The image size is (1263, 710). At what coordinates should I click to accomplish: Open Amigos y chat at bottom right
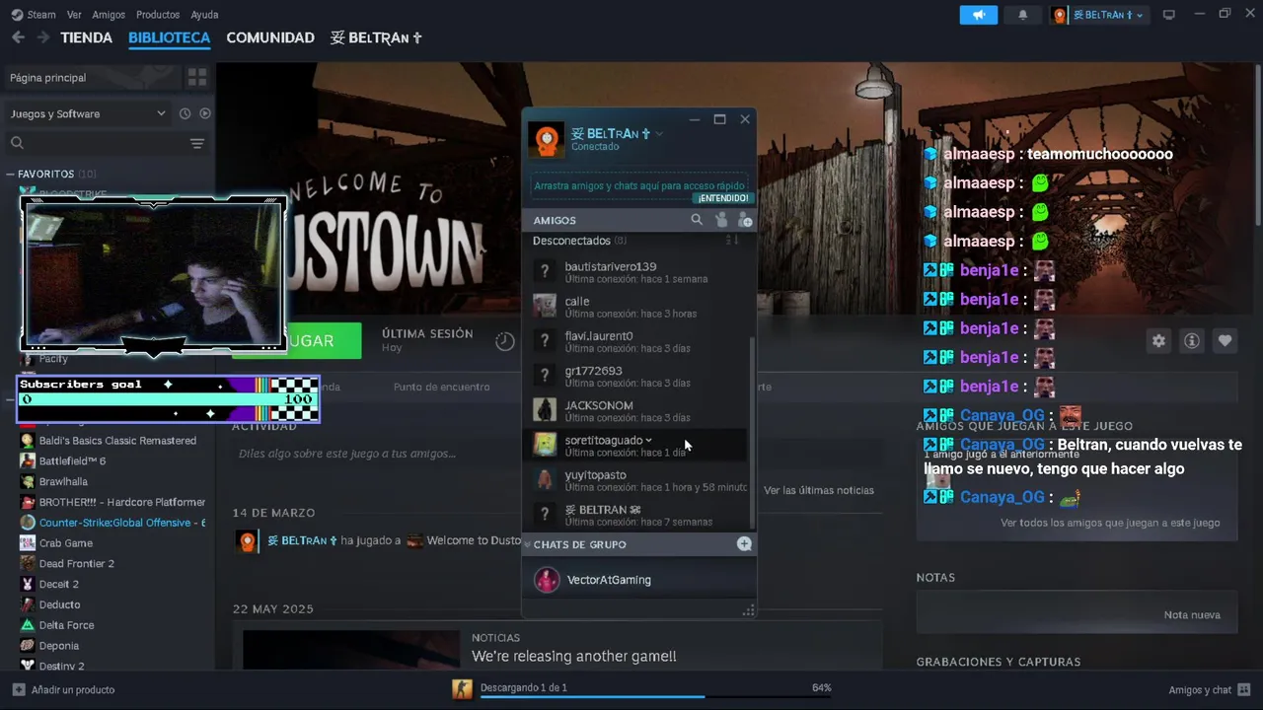(x=1210, y=690)
